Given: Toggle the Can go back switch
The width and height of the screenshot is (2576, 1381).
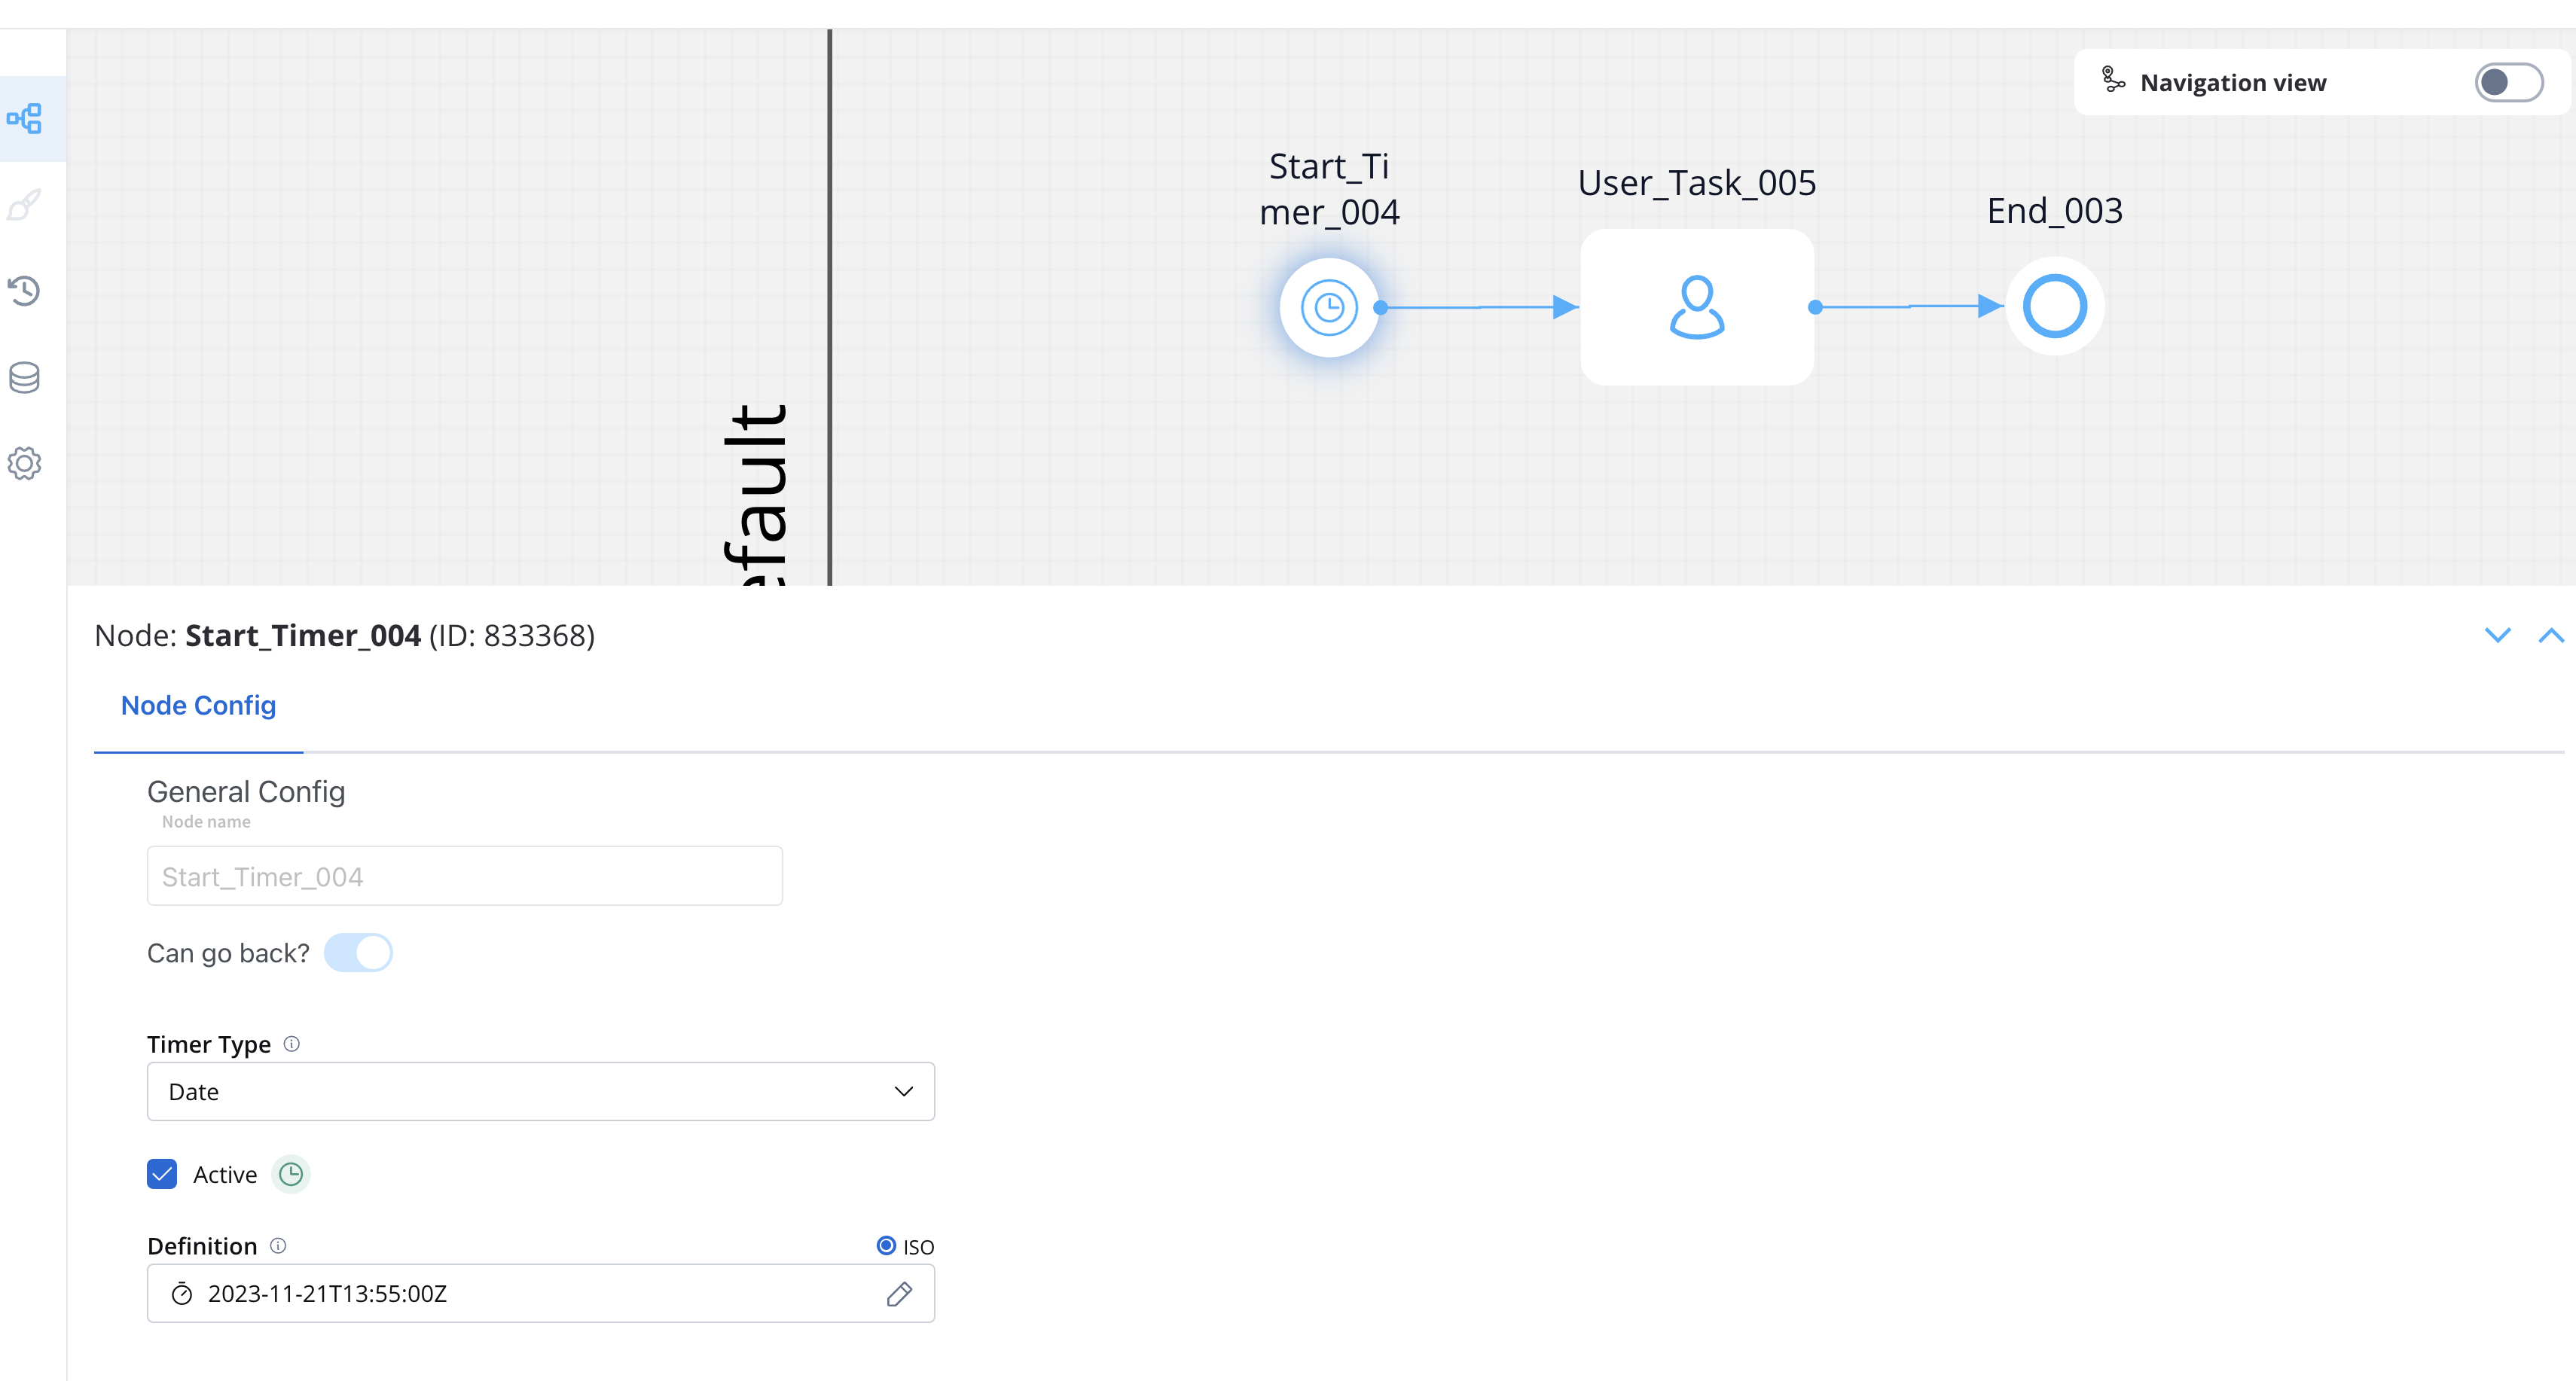Looking at the screenshot, I should (358, 953).
